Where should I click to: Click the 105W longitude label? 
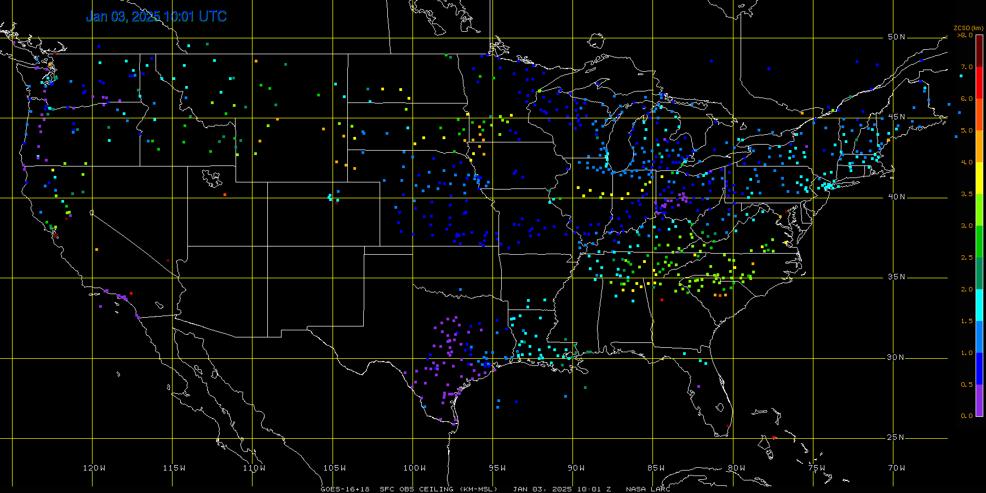(335, 468)
